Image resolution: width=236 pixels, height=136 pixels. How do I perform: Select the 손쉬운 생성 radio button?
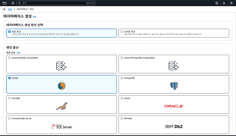point(122,32)
